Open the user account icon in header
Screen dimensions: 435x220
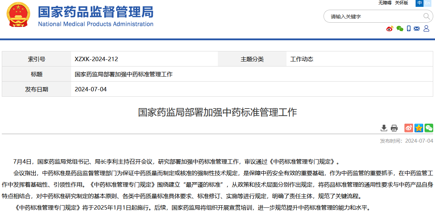pyautogui.click(x=426, y=28)
